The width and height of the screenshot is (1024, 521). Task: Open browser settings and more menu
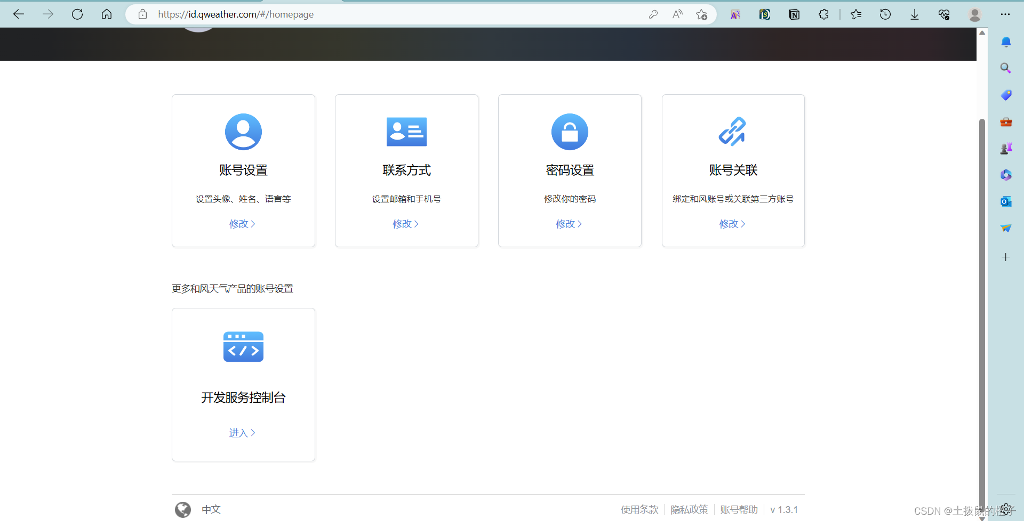[1005, 14]
